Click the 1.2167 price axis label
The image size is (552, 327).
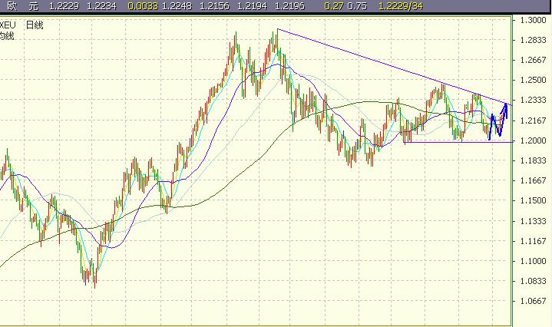[x=533, y=121]
